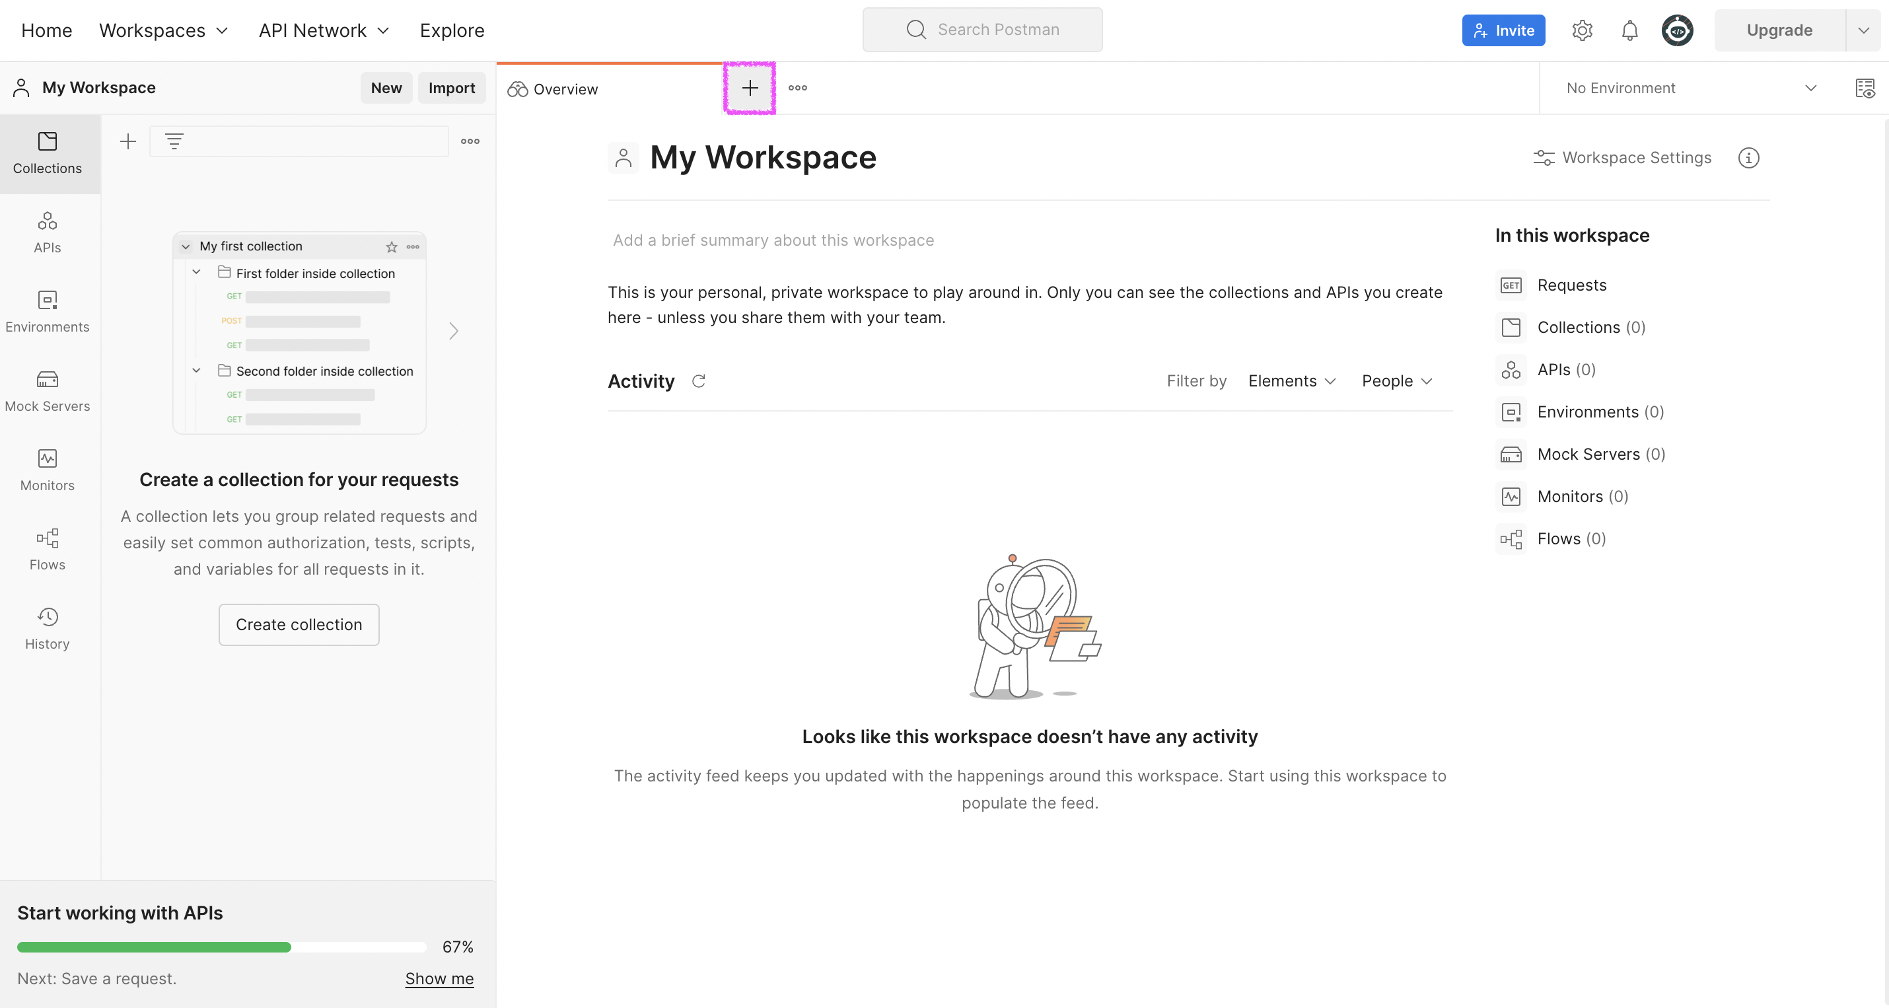
Task: Expand the Elements filter dropdown
Action: 1291,380
